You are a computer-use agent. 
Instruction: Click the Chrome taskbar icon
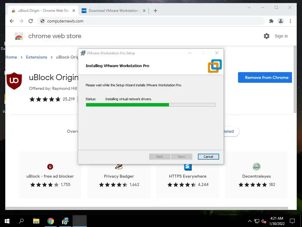51,221
